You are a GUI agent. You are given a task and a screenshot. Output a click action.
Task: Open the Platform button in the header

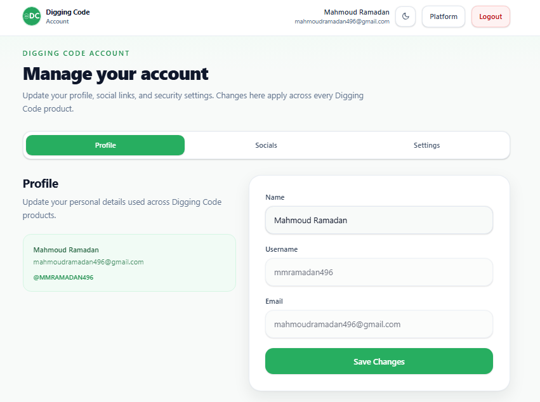[443, 16]
